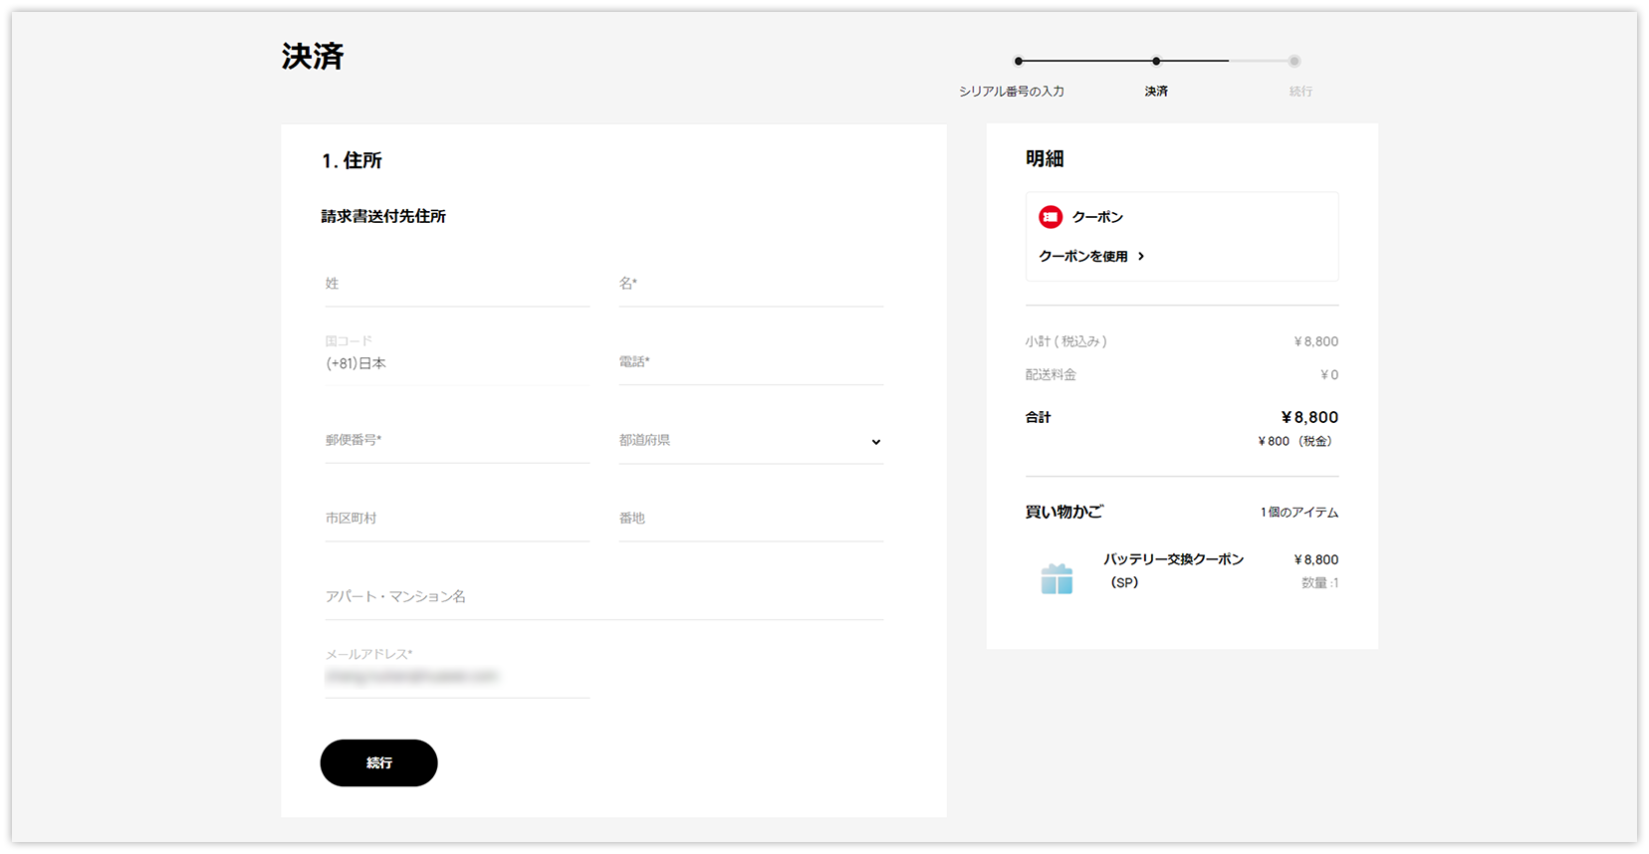1649x854 pixels.
Task: Click the bold 合計 ¥8,800 total amount
Action: pos(1309,417)
